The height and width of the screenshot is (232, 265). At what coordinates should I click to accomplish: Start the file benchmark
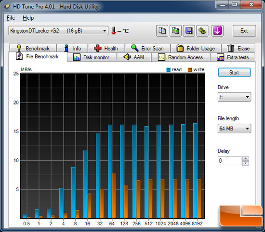tap(234, 72)
